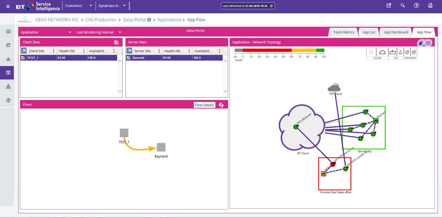This screenshot has width=442, height=218.
Task: Open the network hierarchy sidebar icon
Action: pyautogui.click(x=8, y=59)
